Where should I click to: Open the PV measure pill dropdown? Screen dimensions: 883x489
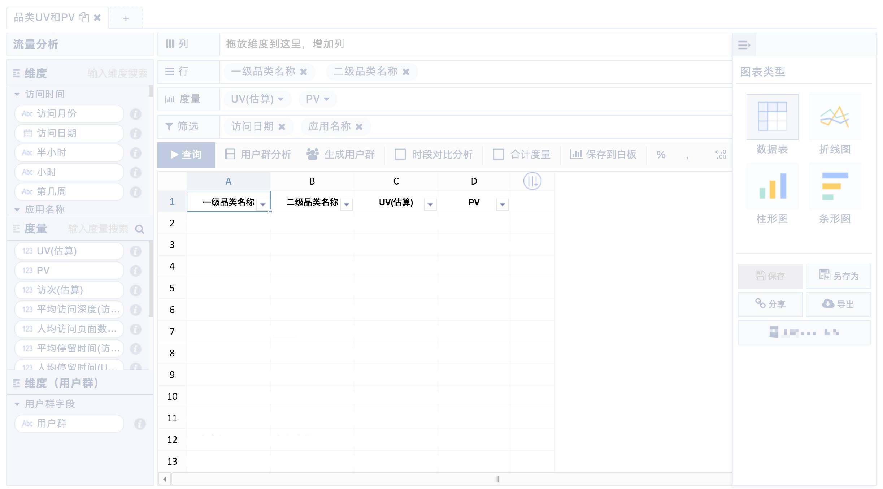click(326, 99)
